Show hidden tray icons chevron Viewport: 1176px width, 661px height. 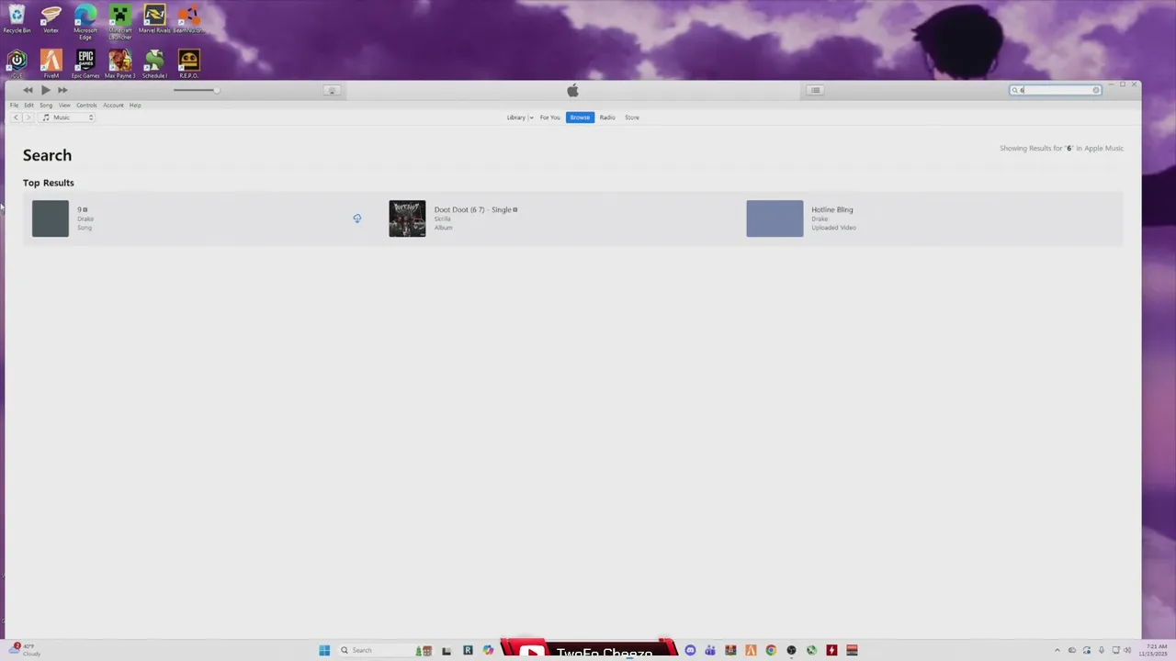pyautogui.click(x=1057, y=650)
